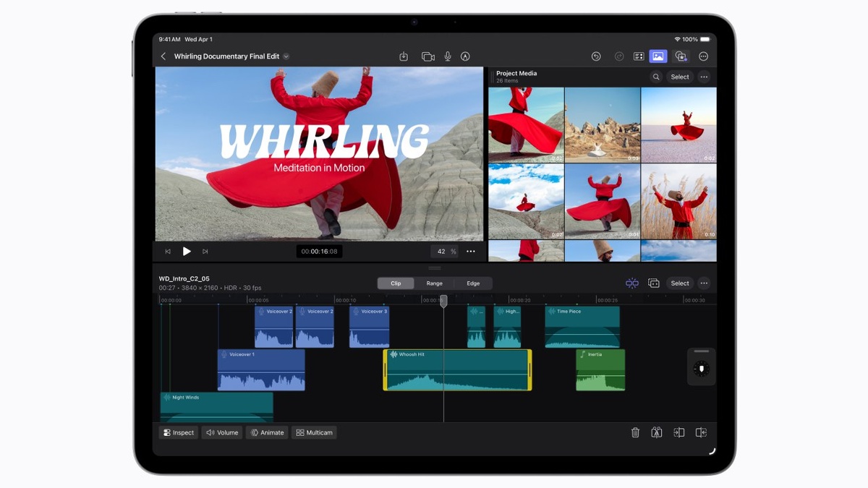Undo the last edit with the undo arrow
868x488 pixels.
pyautogui.click(x=596, y=56)
